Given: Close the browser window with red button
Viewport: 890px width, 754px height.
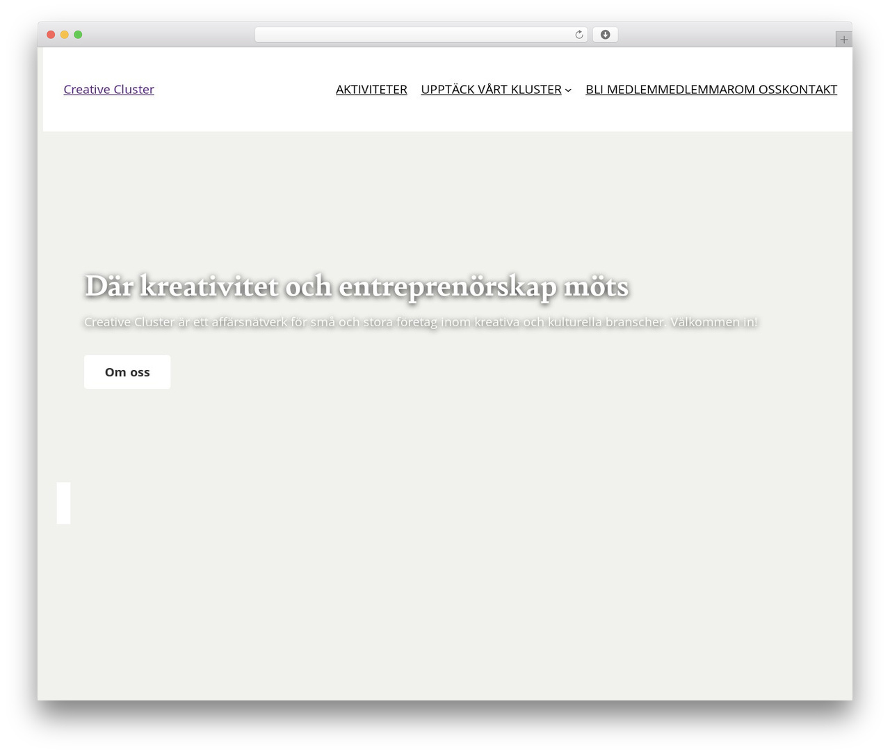Looking at the screenshot, I should click(x=51, y=35).
